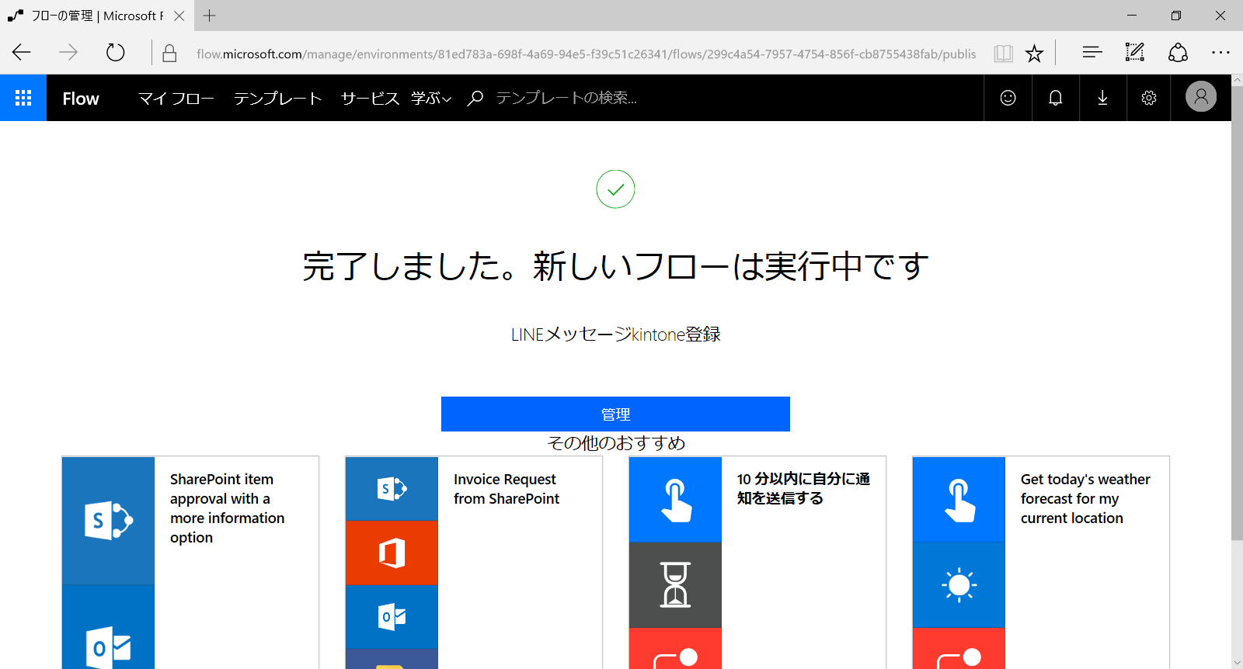
Task: Click the orange Office icon on Invoice card
Action: 392,553
